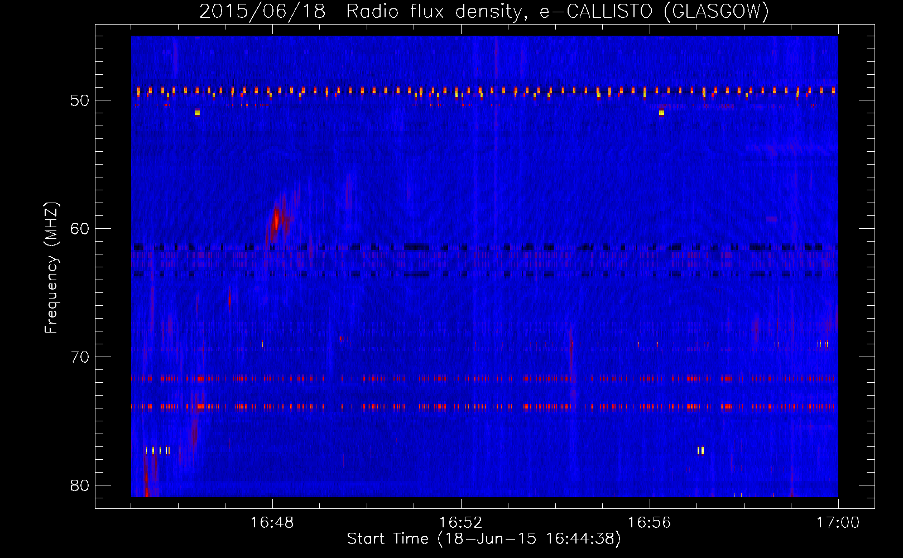This screenshot has width=903, height=558.
Task: Click the 60 MHz frequency tick label
Action: pyautogui.click(x=80, y=229)
